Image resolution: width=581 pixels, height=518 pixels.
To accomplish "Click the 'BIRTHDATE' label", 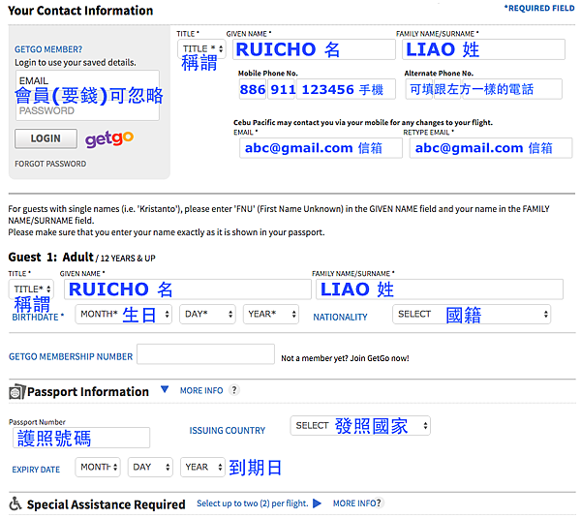I will (38, 318).
